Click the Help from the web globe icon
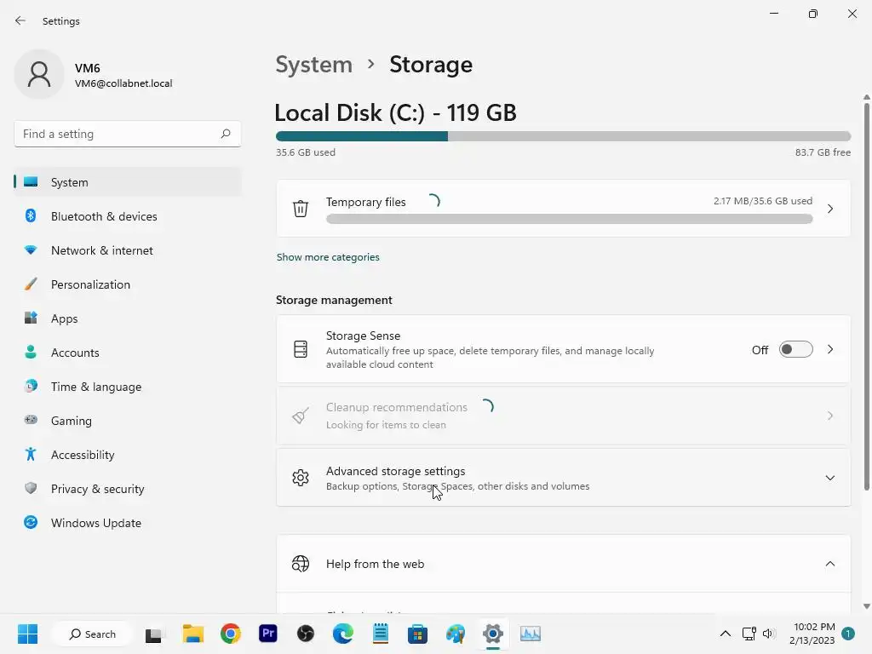Screen dimensions: 872x654 (301, 564)
